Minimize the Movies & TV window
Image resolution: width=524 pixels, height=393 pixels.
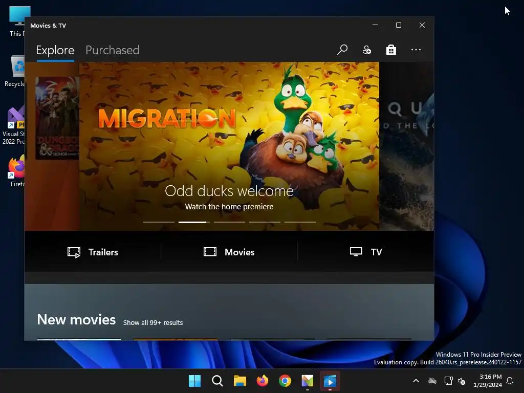point(375,25)
